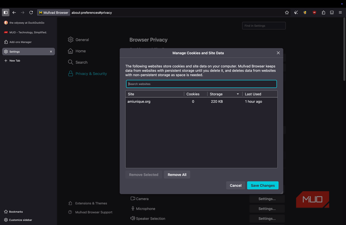Click the yellow extension icon in toolbar
The image size is (346, 225).
305,13
